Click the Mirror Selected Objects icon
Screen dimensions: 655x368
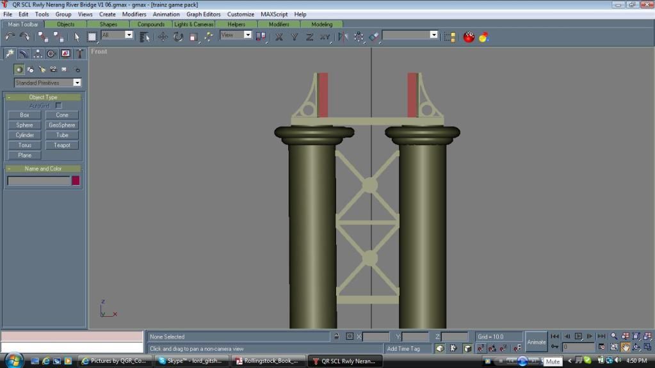pyautogui.click(x=343, y=36)
